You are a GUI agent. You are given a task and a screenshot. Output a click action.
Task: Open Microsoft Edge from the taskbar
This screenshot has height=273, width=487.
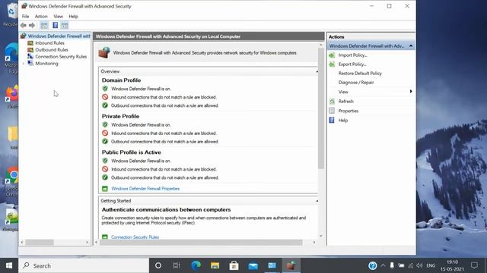(x=196, y=265)
